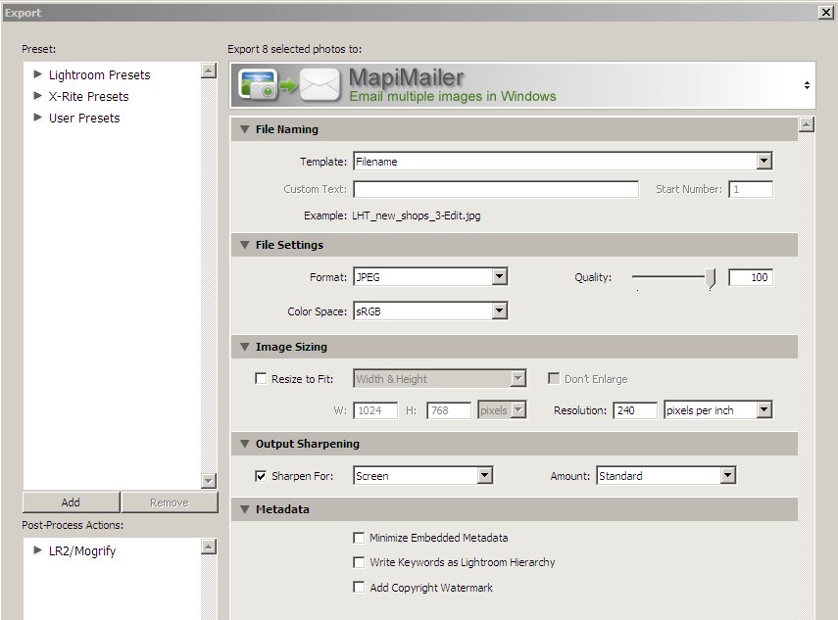Click the width field showing 1024

point(375,410)
